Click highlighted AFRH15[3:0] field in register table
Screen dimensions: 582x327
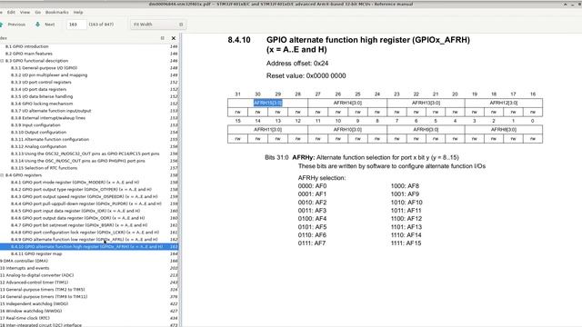pyautogui.click(x=267, y=103)
